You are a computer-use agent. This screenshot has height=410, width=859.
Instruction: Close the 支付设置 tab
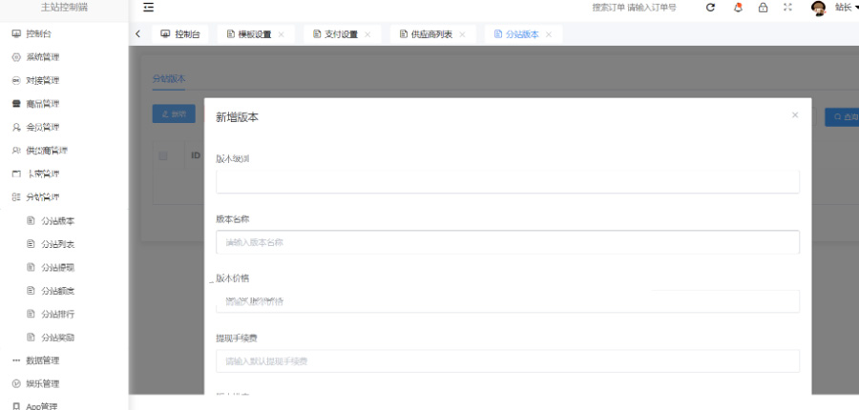click(367, 34)
